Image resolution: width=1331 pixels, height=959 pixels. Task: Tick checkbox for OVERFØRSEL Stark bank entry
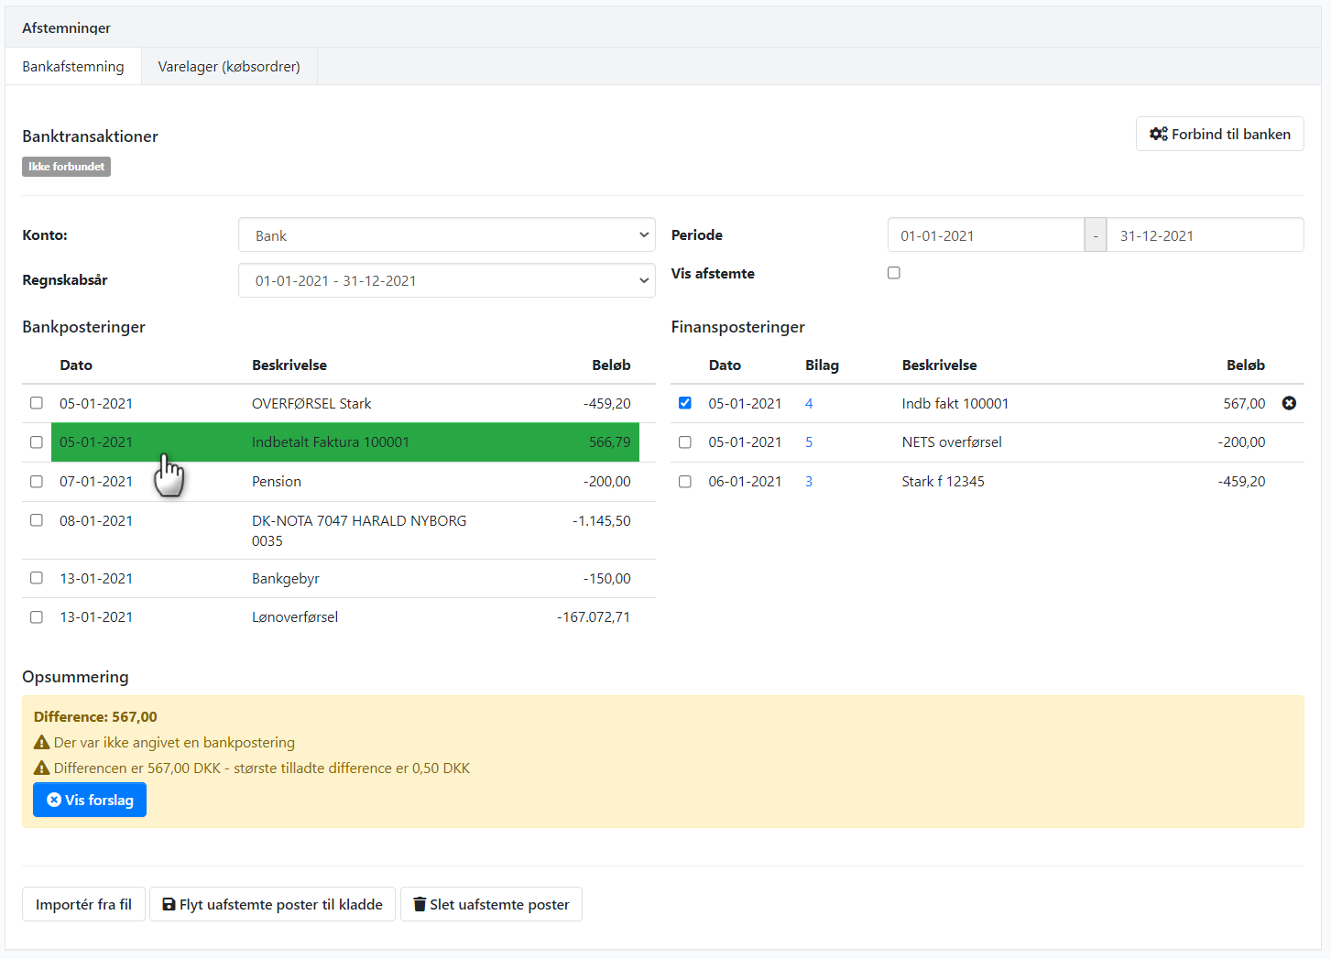coord(37,403)
